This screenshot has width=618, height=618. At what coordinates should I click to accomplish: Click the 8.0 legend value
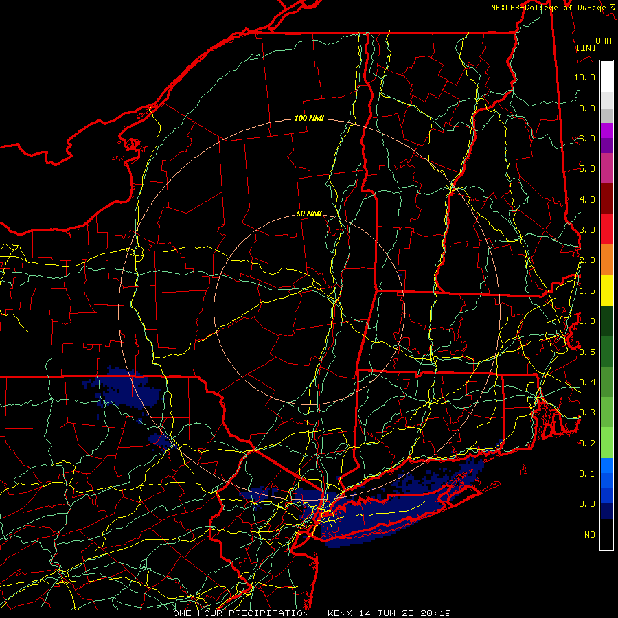click(x=587, y=108)
